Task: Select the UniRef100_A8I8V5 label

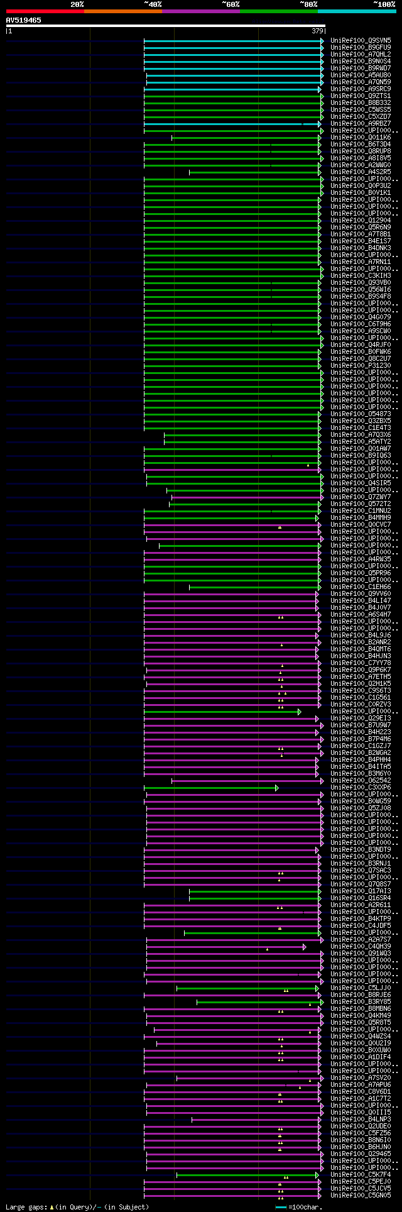Action: [361, 158]
